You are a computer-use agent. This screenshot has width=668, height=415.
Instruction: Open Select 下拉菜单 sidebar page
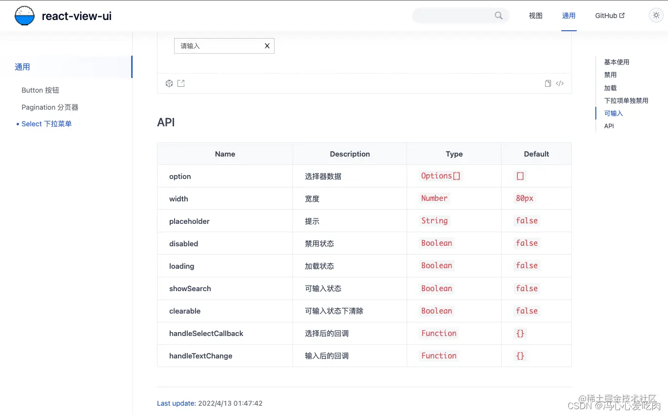tap(46, 124)
